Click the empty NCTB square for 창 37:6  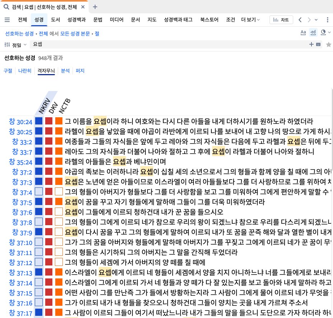point(59,212)
